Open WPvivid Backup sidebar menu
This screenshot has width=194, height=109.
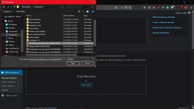pos(12,73)
